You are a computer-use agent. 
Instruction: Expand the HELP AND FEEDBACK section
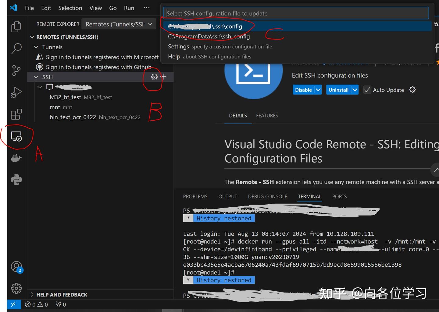(32, 294)
